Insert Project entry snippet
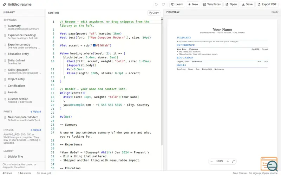This screenshot has width=281, height=176. click(x=22, y=79)
